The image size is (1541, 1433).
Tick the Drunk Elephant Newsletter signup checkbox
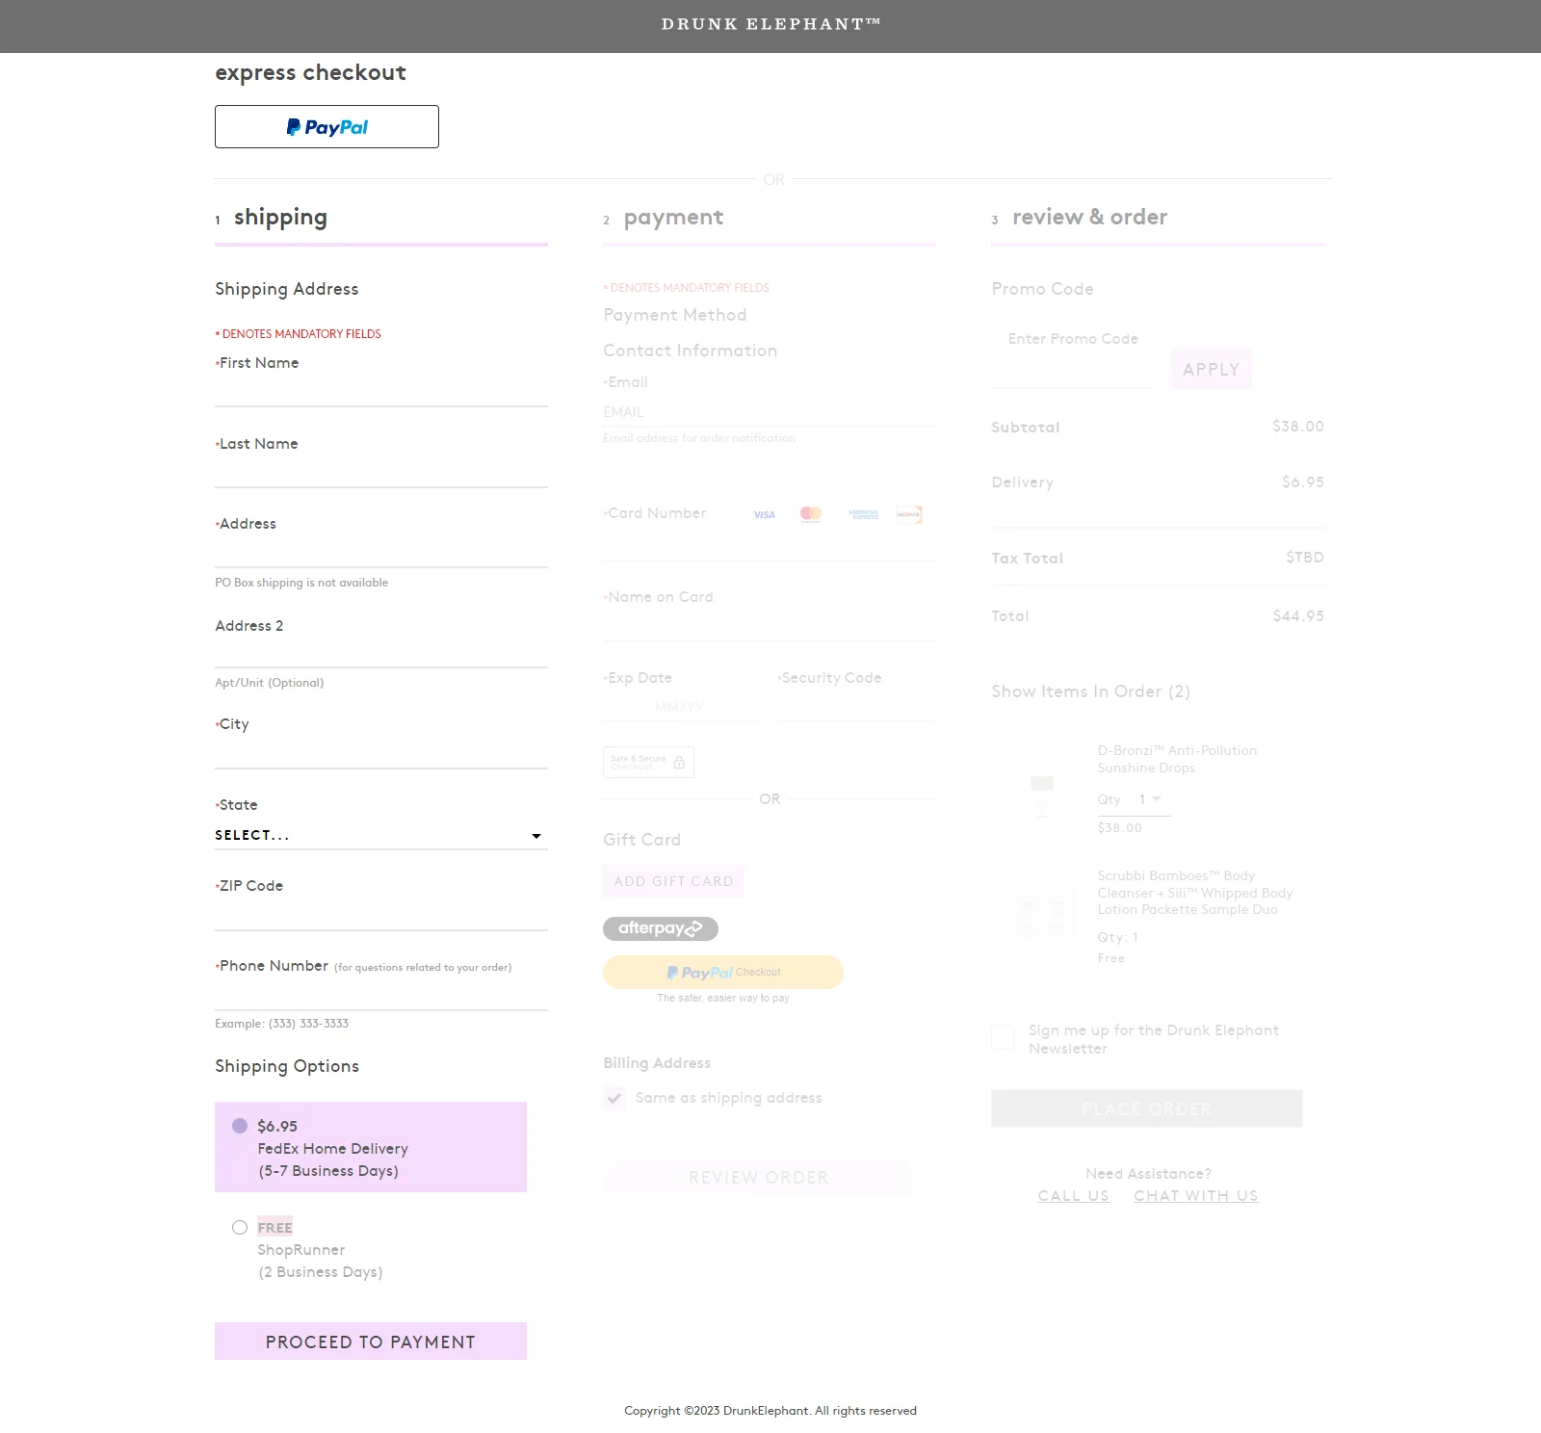(x=1003, y=1037)
